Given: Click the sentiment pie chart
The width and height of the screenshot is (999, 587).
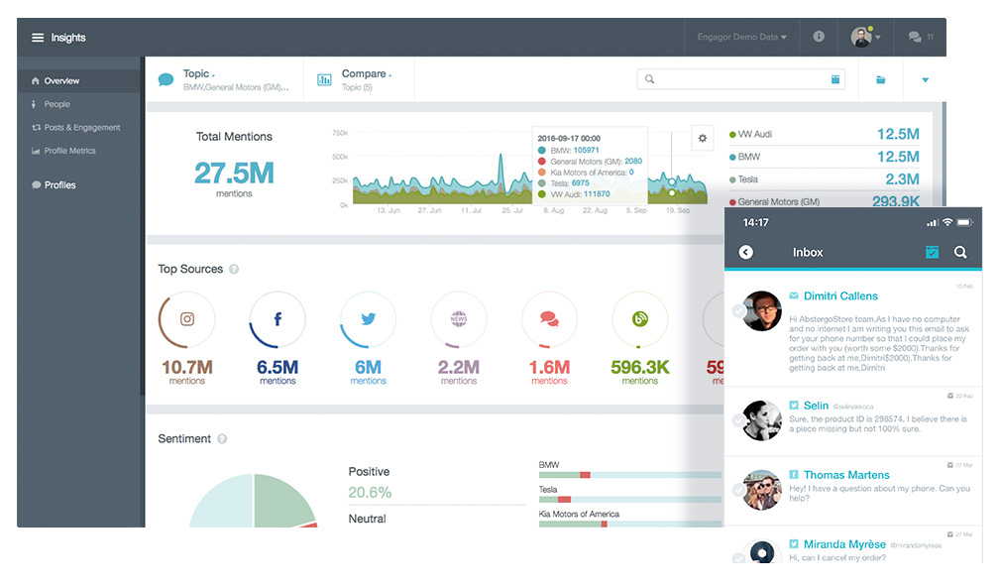Looking at the screenshot, I should tap(254, 501).
